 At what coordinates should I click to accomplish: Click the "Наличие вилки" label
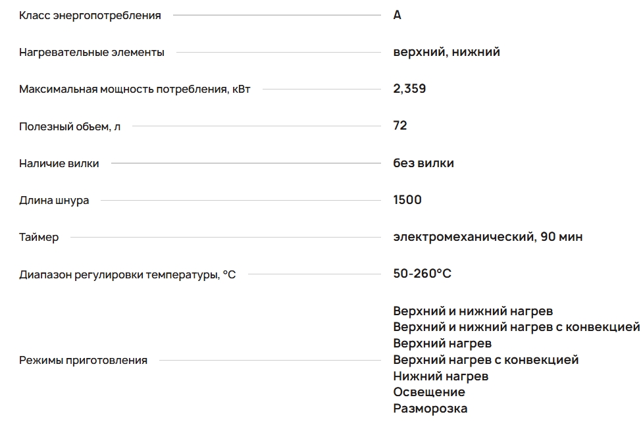pyautogui.click(x=59, y=163)
